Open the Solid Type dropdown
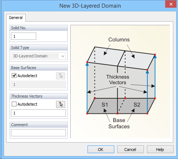178x159 pixels. pyautogui.click(x=38, y=56)
